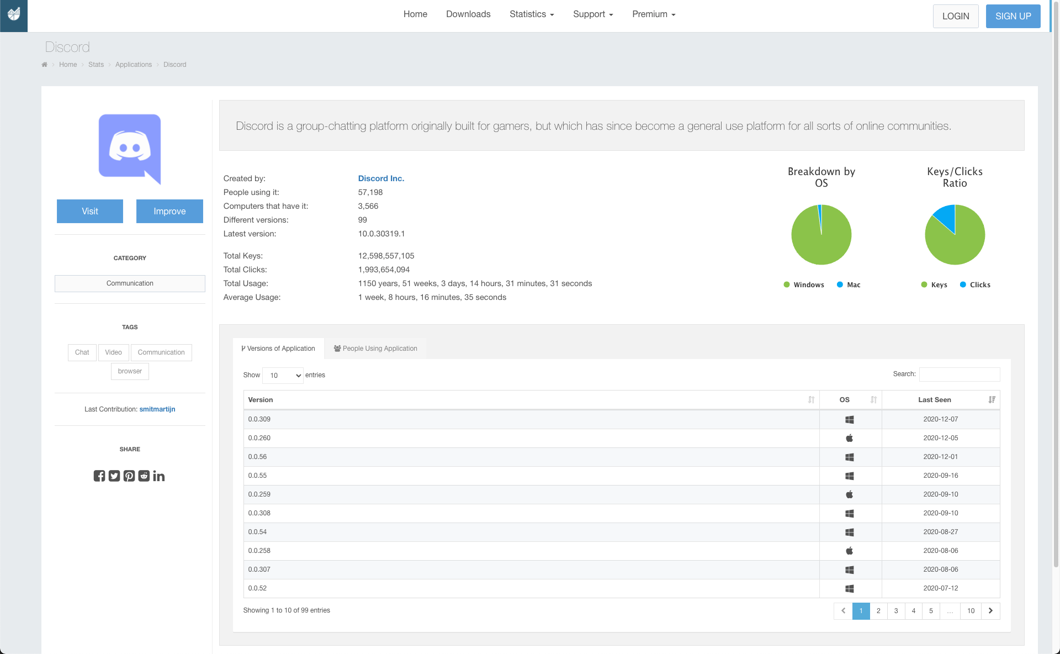Open the Discord Inc. creator link

pyautogui.click(x=381, y=178)
